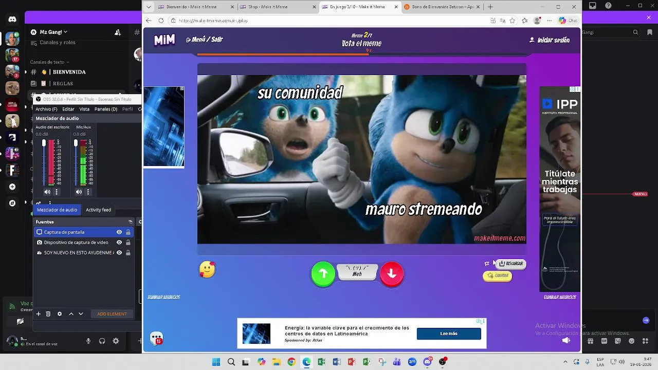Click the MiM logo
The height and width of the screenshot is (370, 658).
164,40
